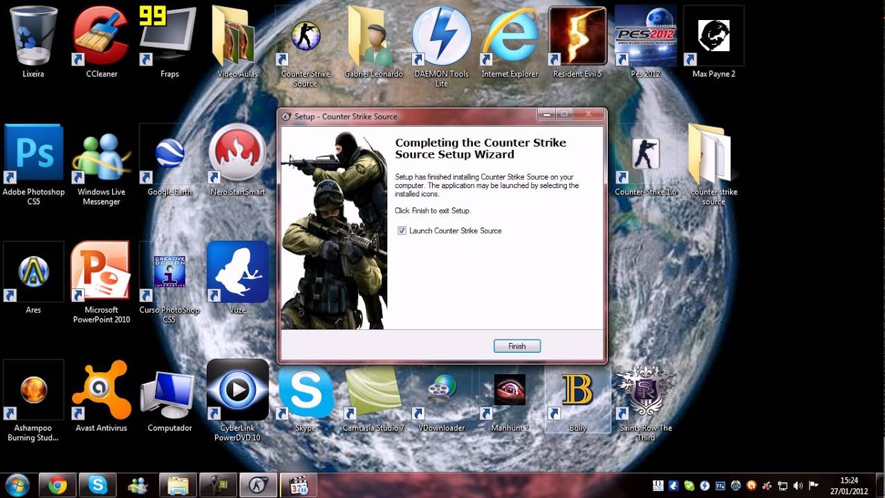Select the Counter-Strike 1.6 shortcut
This screenshot has width=885, height=498.
pos(645,160)
